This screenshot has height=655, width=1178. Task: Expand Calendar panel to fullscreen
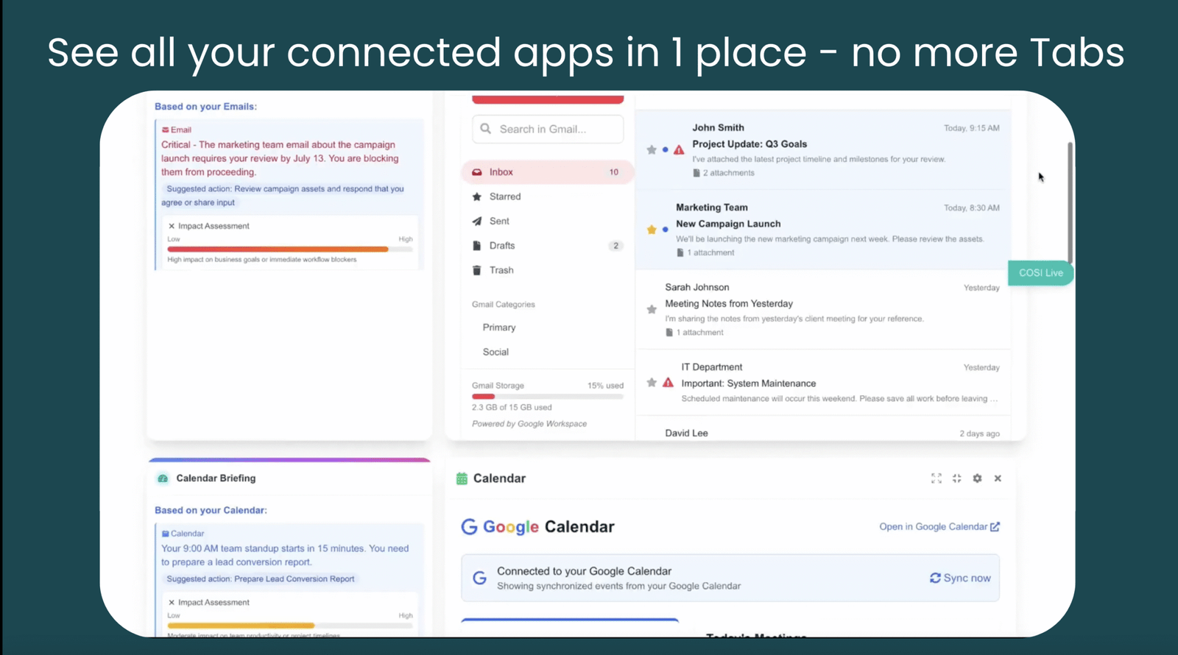pyautogui.click(x=937, y=478)
